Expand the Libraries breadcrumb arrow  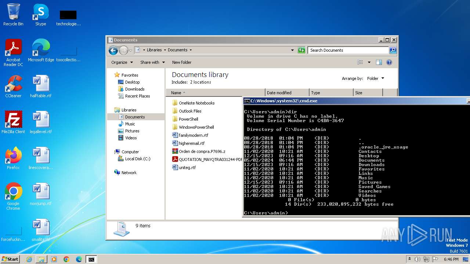pos(165,50)
